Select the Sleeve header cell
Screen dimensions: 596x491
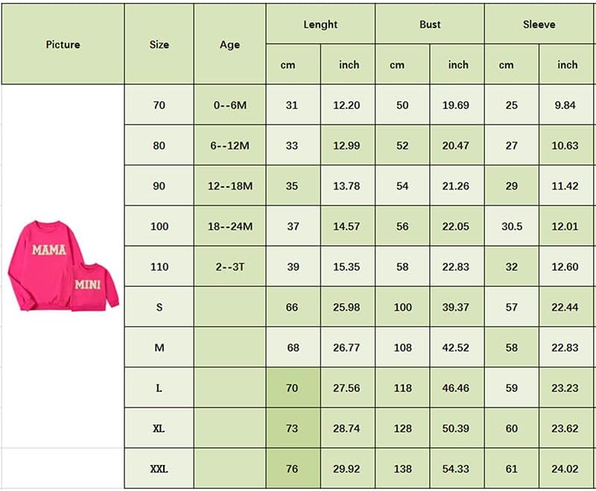(x=539, y=25)
